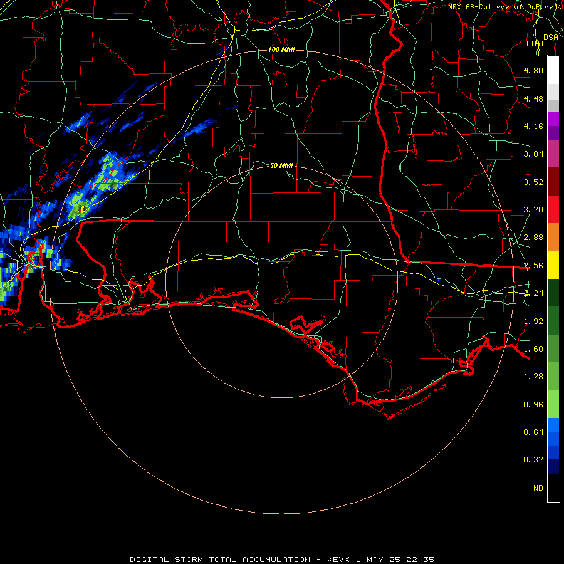
Task: Click the 4.80 legend value
Action: [533, 70]
